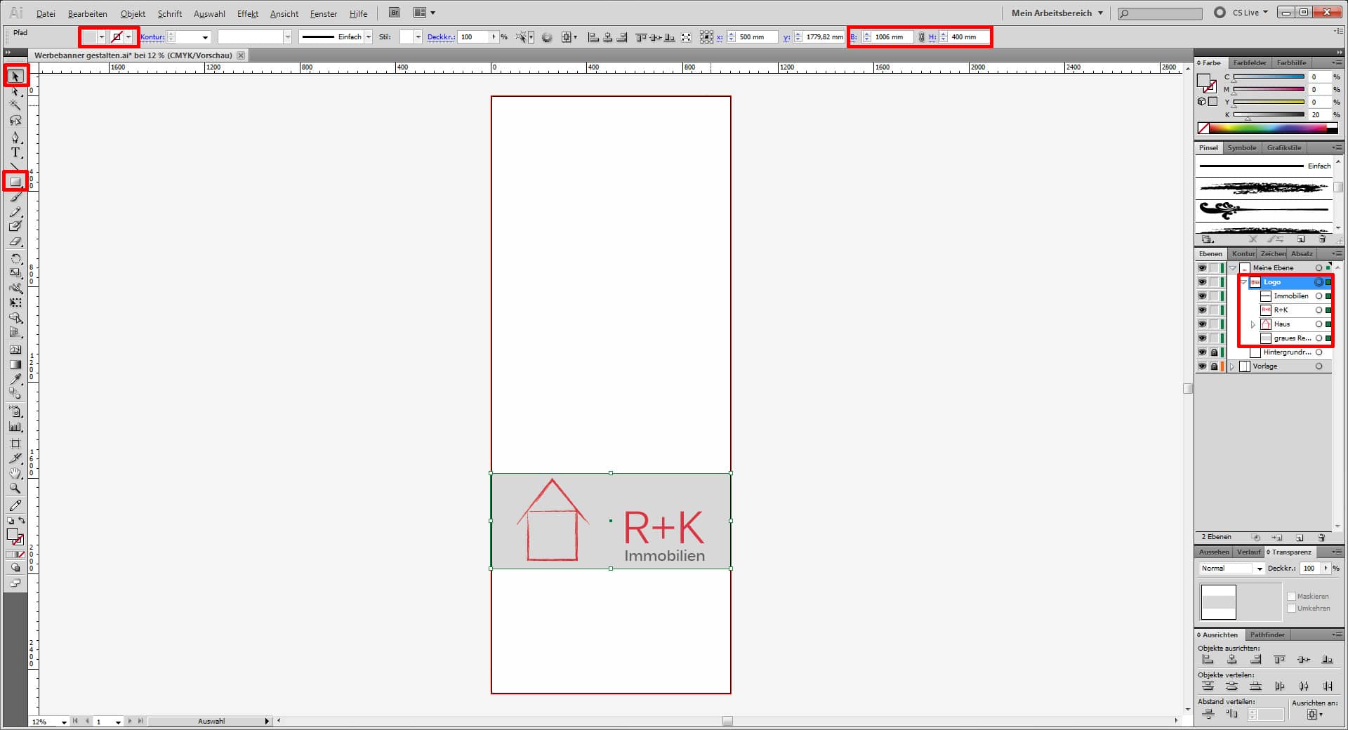Select the Selection (arrow) tool

[15, 76]
